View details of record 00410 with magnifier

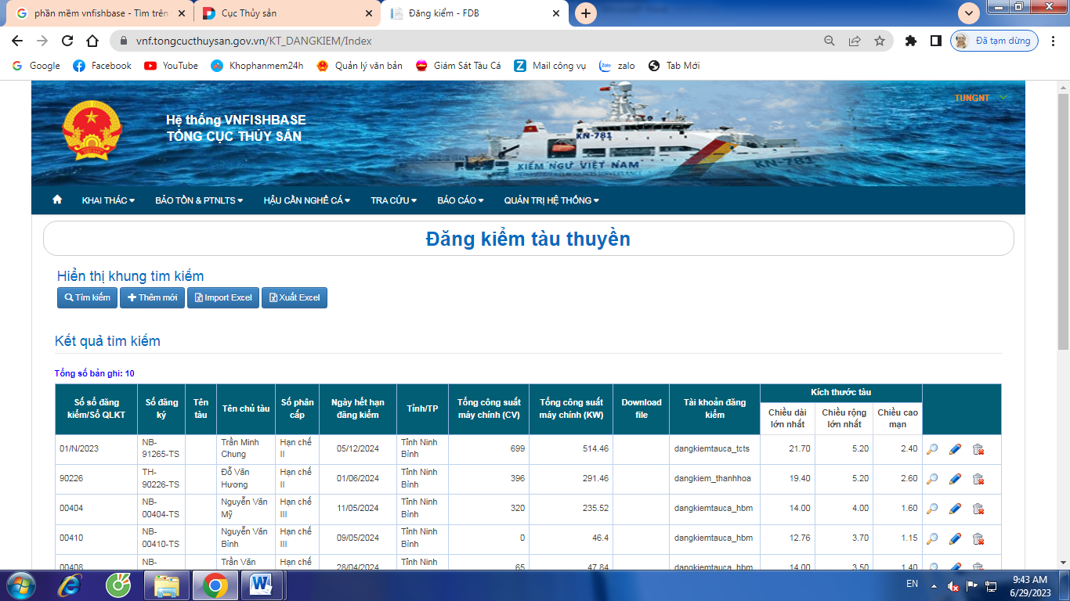[932, 538]
